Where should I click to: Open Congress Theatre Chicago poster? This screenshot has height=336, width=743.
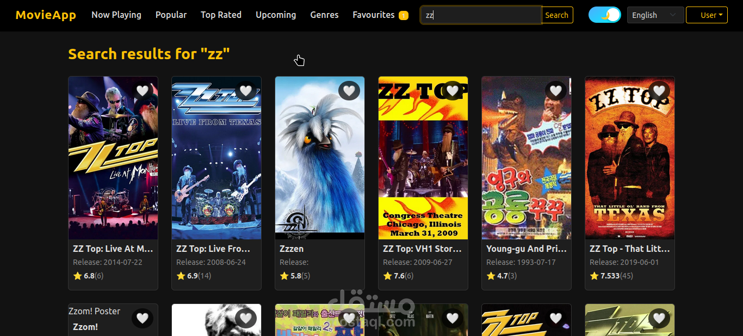(x=423, y=158)
